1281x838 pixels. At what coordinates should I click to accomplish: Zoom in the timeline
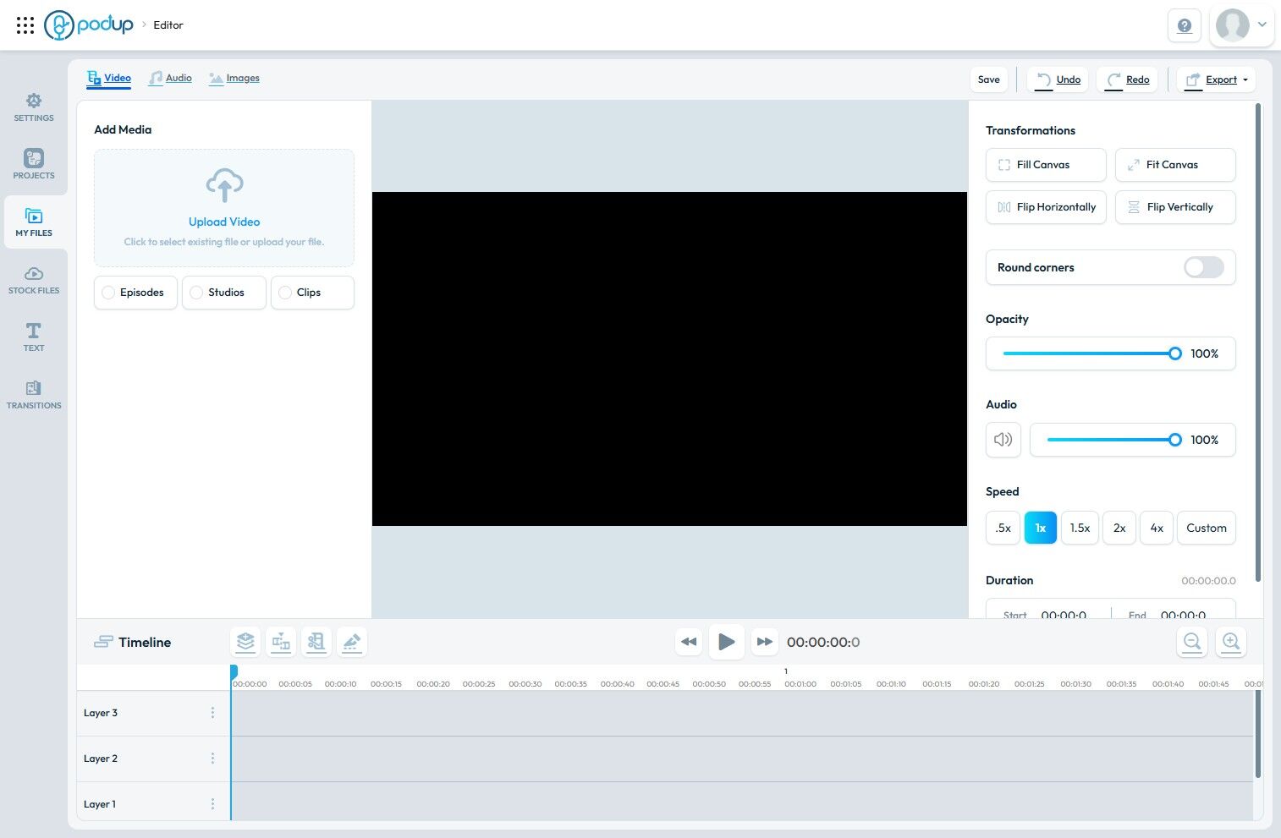[1231, 642]
